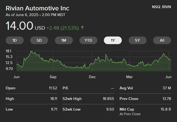Click the USD currency label
The image size is (177, 122).
point(40,28)
